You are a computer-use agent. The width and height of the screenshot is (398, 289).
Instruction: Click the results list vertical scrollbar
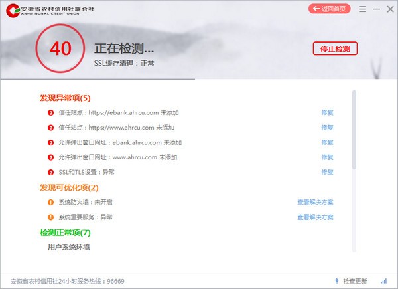click(354, 130)
